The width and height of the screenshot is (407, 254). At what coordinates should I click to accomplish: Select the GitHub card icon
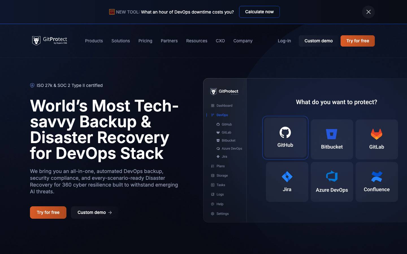tap(285, 132)
